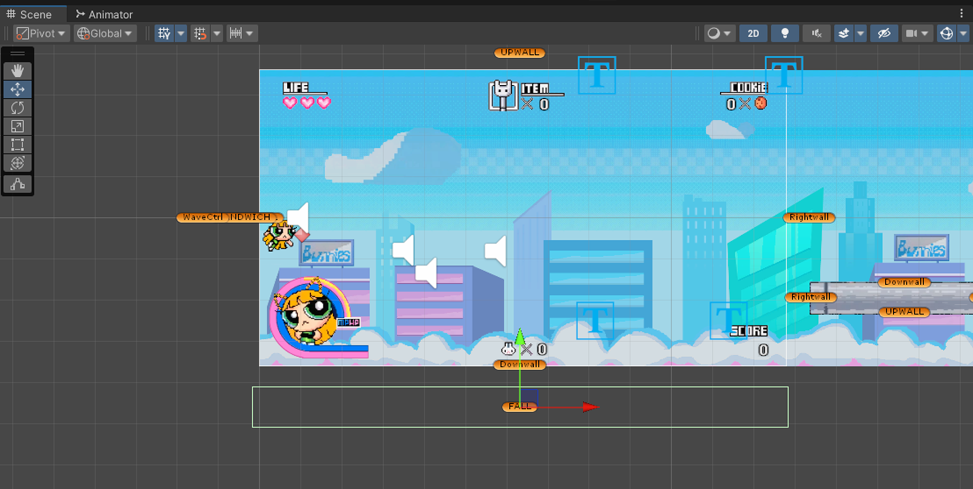Click the SCORE text label

[x=748, y=331]
